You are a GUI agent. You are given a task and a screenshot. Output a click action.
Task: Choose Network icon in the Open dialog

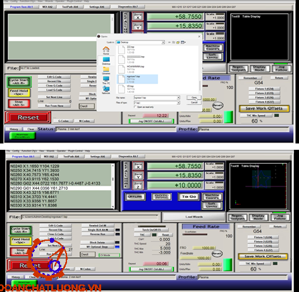106,90
